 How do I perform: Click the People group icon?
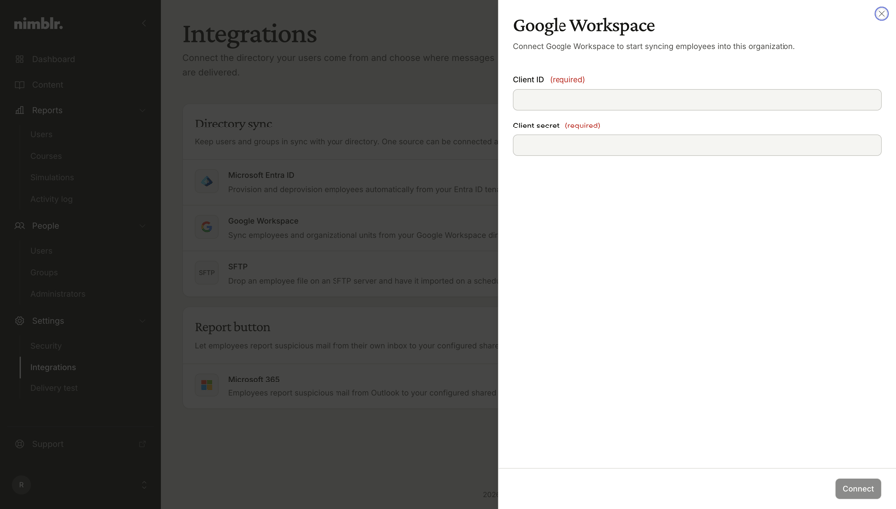[x=20, y=226]
